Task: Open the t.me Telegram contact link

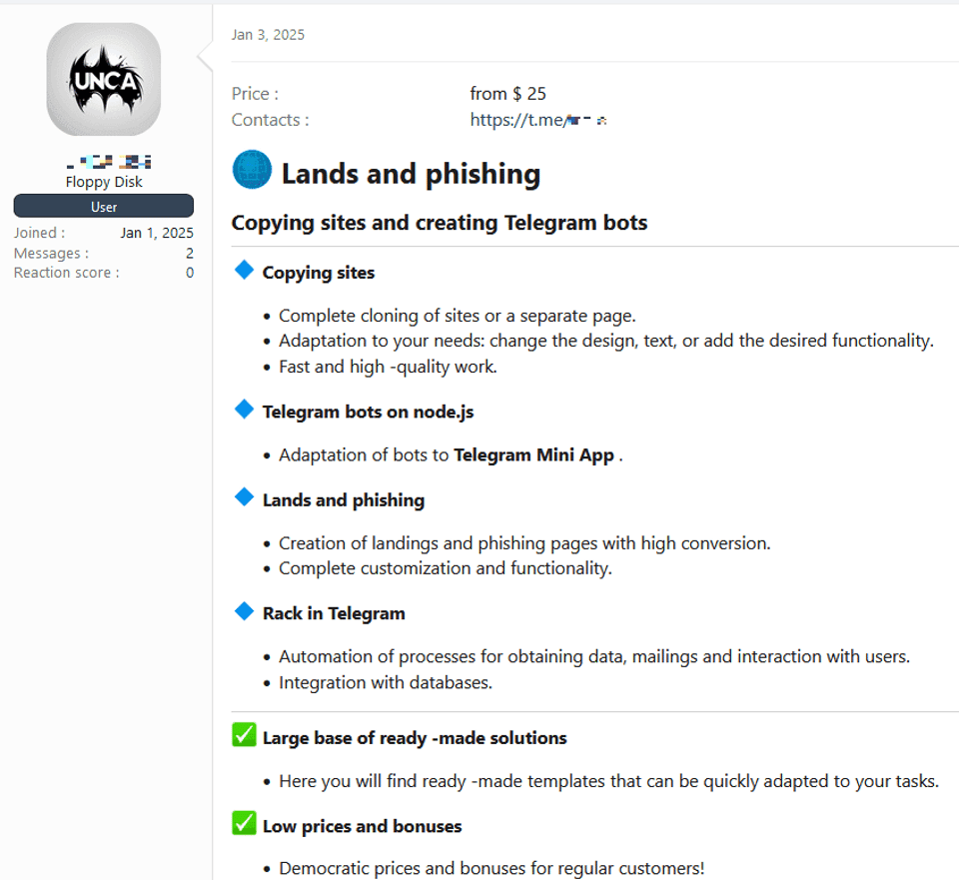Action: coord(539,120)
